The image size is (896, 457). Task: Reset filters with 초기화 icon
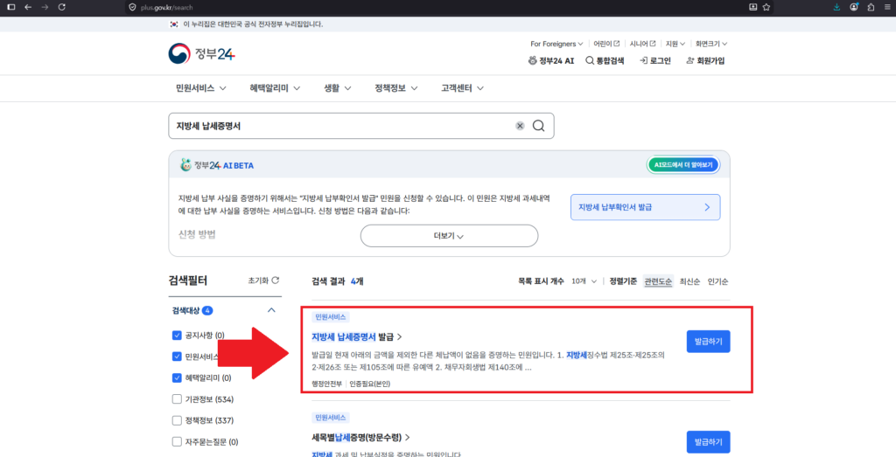(x=276, y=280)
